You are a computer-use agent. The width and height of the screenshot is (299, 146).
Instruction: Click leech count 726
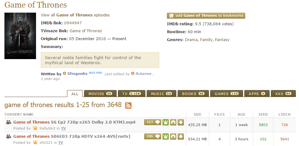point(284,125)
